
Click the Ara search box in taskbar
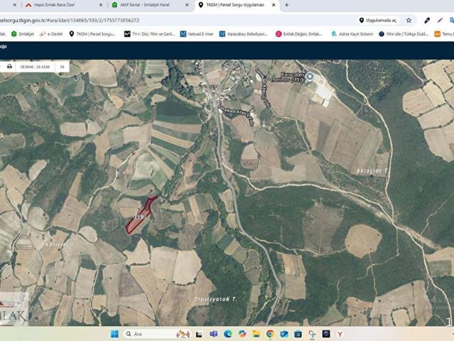(x=148, y=334)
